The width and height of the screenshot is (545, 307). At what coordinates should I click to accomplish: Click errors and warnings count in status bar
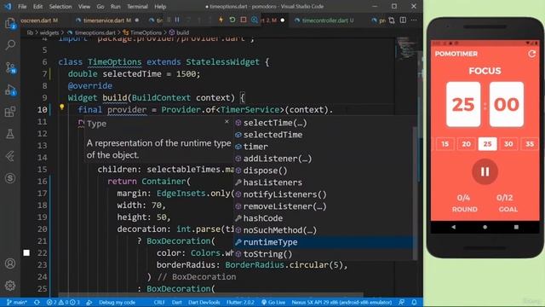[x=63, y=302]
